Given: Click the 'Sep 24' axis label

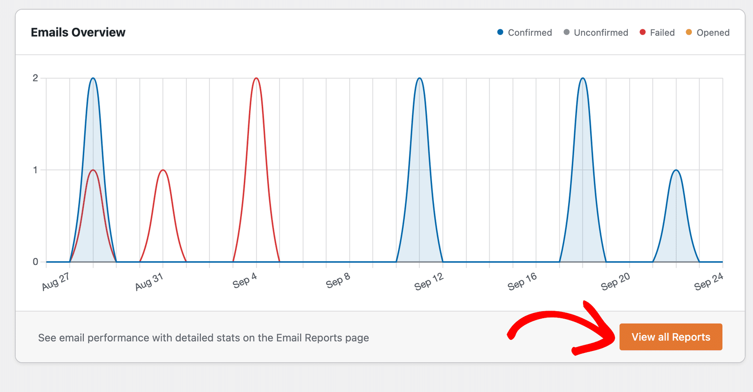Looking at the screenshot, I should click(x=708, y=281).
